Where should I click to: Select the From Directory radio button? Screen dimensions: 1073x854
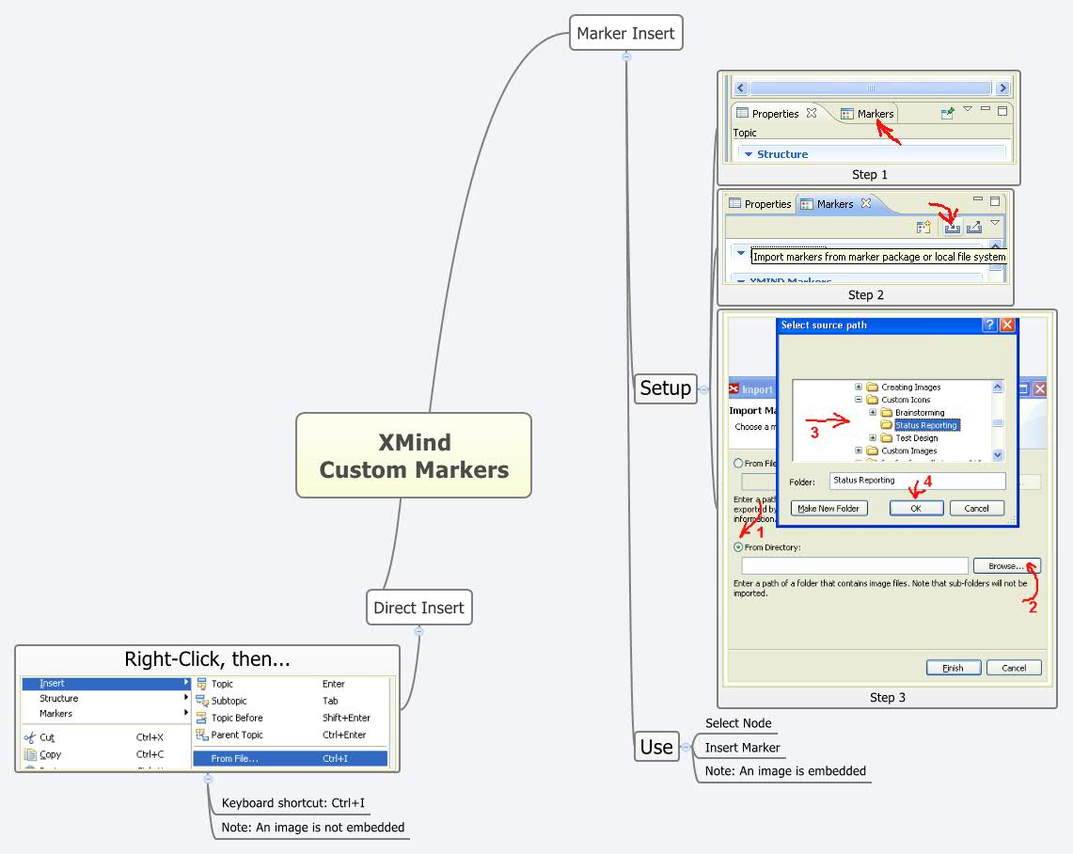point(738,546)
